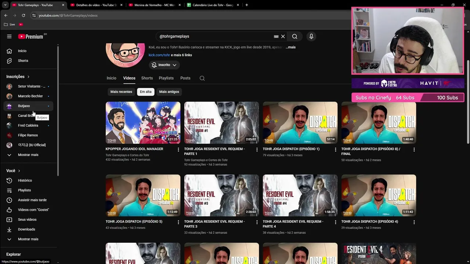Viewport: 470px width, 264px height.
Task: Start voice search with microphone
Action: 311,36
